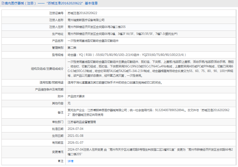The height and width of the screenshot is (167, 238).
Task: Click the document icon before 境内医疗器械 title
Action: point(3,3)
